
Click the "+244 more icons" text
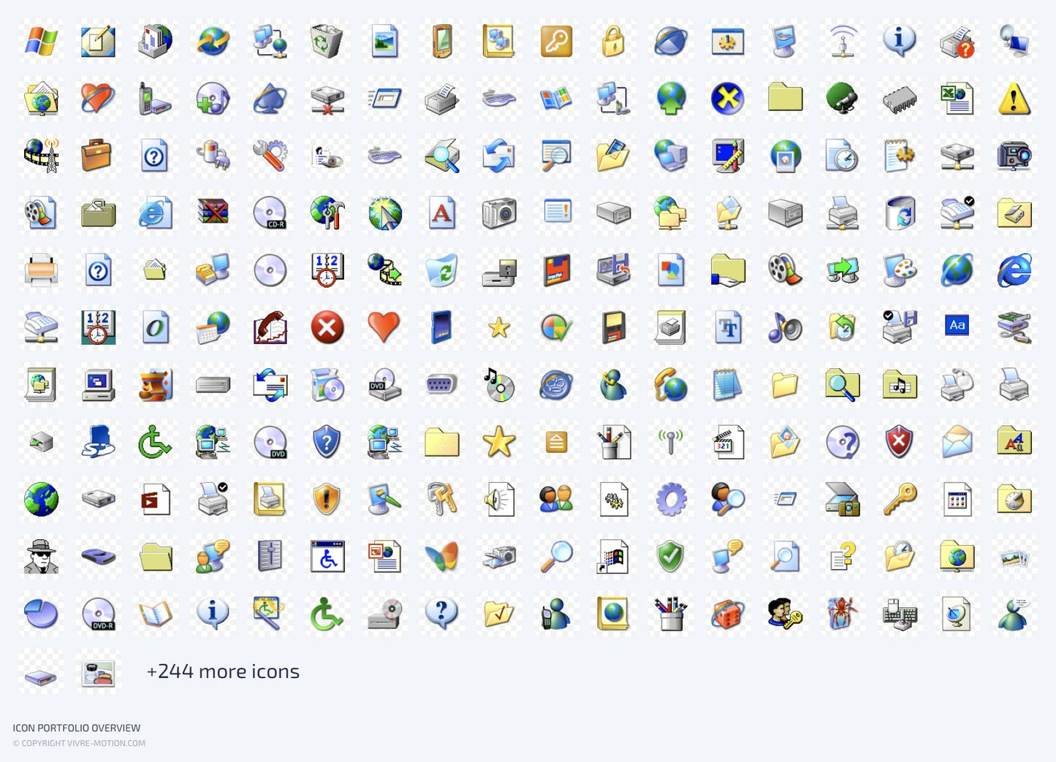coord(223,671)
